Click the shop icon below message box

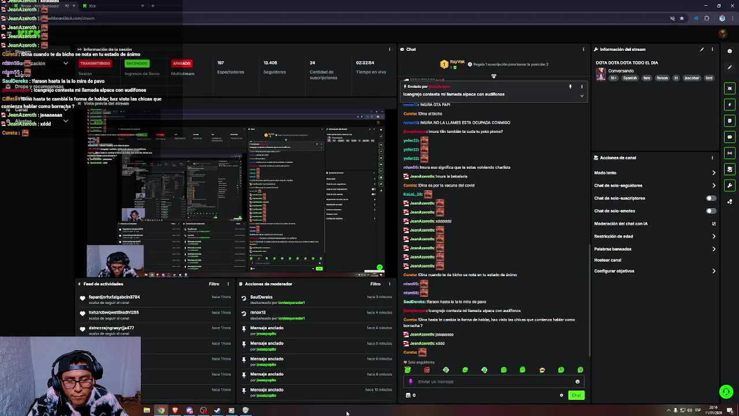coord(408,395)
